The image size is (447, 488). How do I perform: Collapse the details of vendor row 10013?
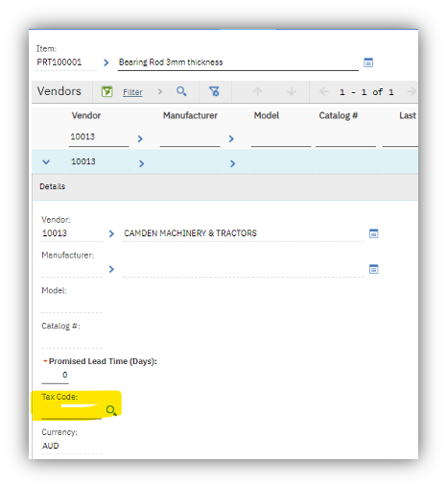tap(46, 162)
